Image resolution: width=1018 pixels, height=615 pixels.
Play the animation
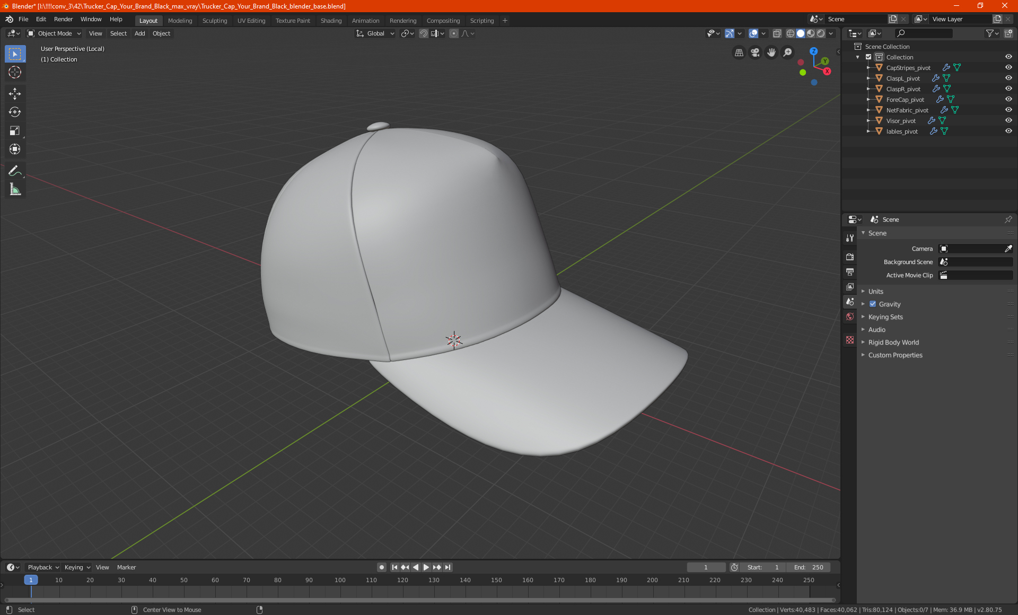[x=426, y=567]
